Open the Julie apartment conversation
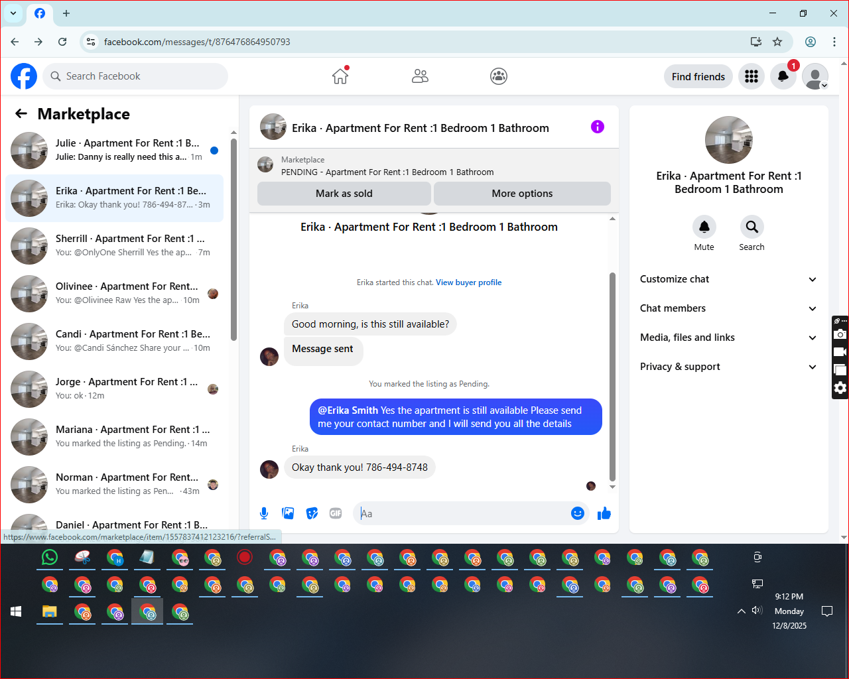Viewport: 849px width, 679px height. (114, 151)
